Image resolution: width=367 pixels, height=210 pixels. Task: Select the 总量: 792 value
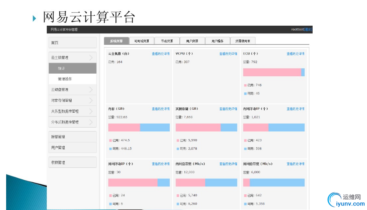(250, 62)
